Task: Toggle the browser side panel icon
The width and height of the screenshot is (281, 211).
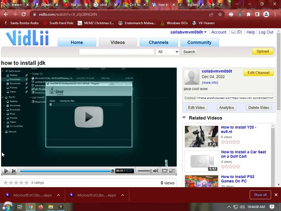Action: [257, 14]
